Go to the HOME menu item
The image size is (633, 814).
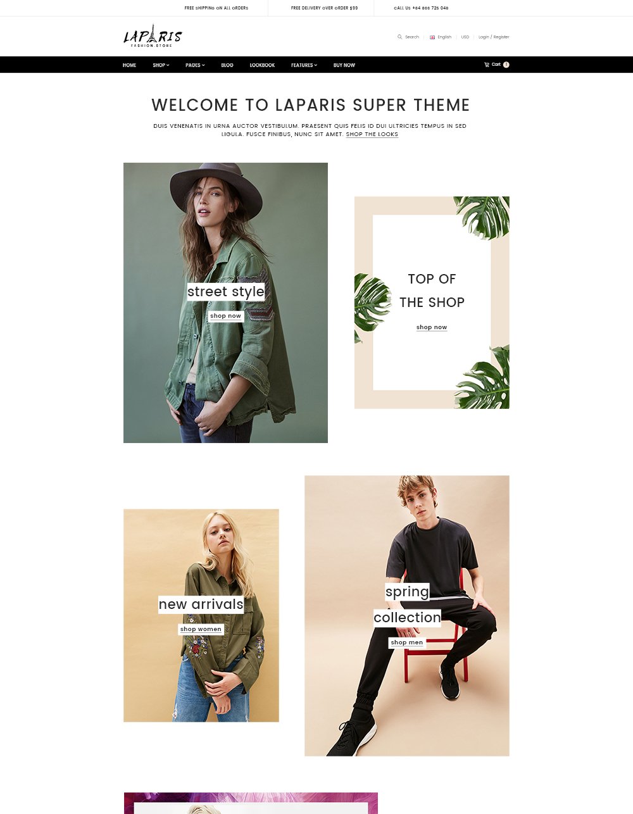(x=129, y=65)
